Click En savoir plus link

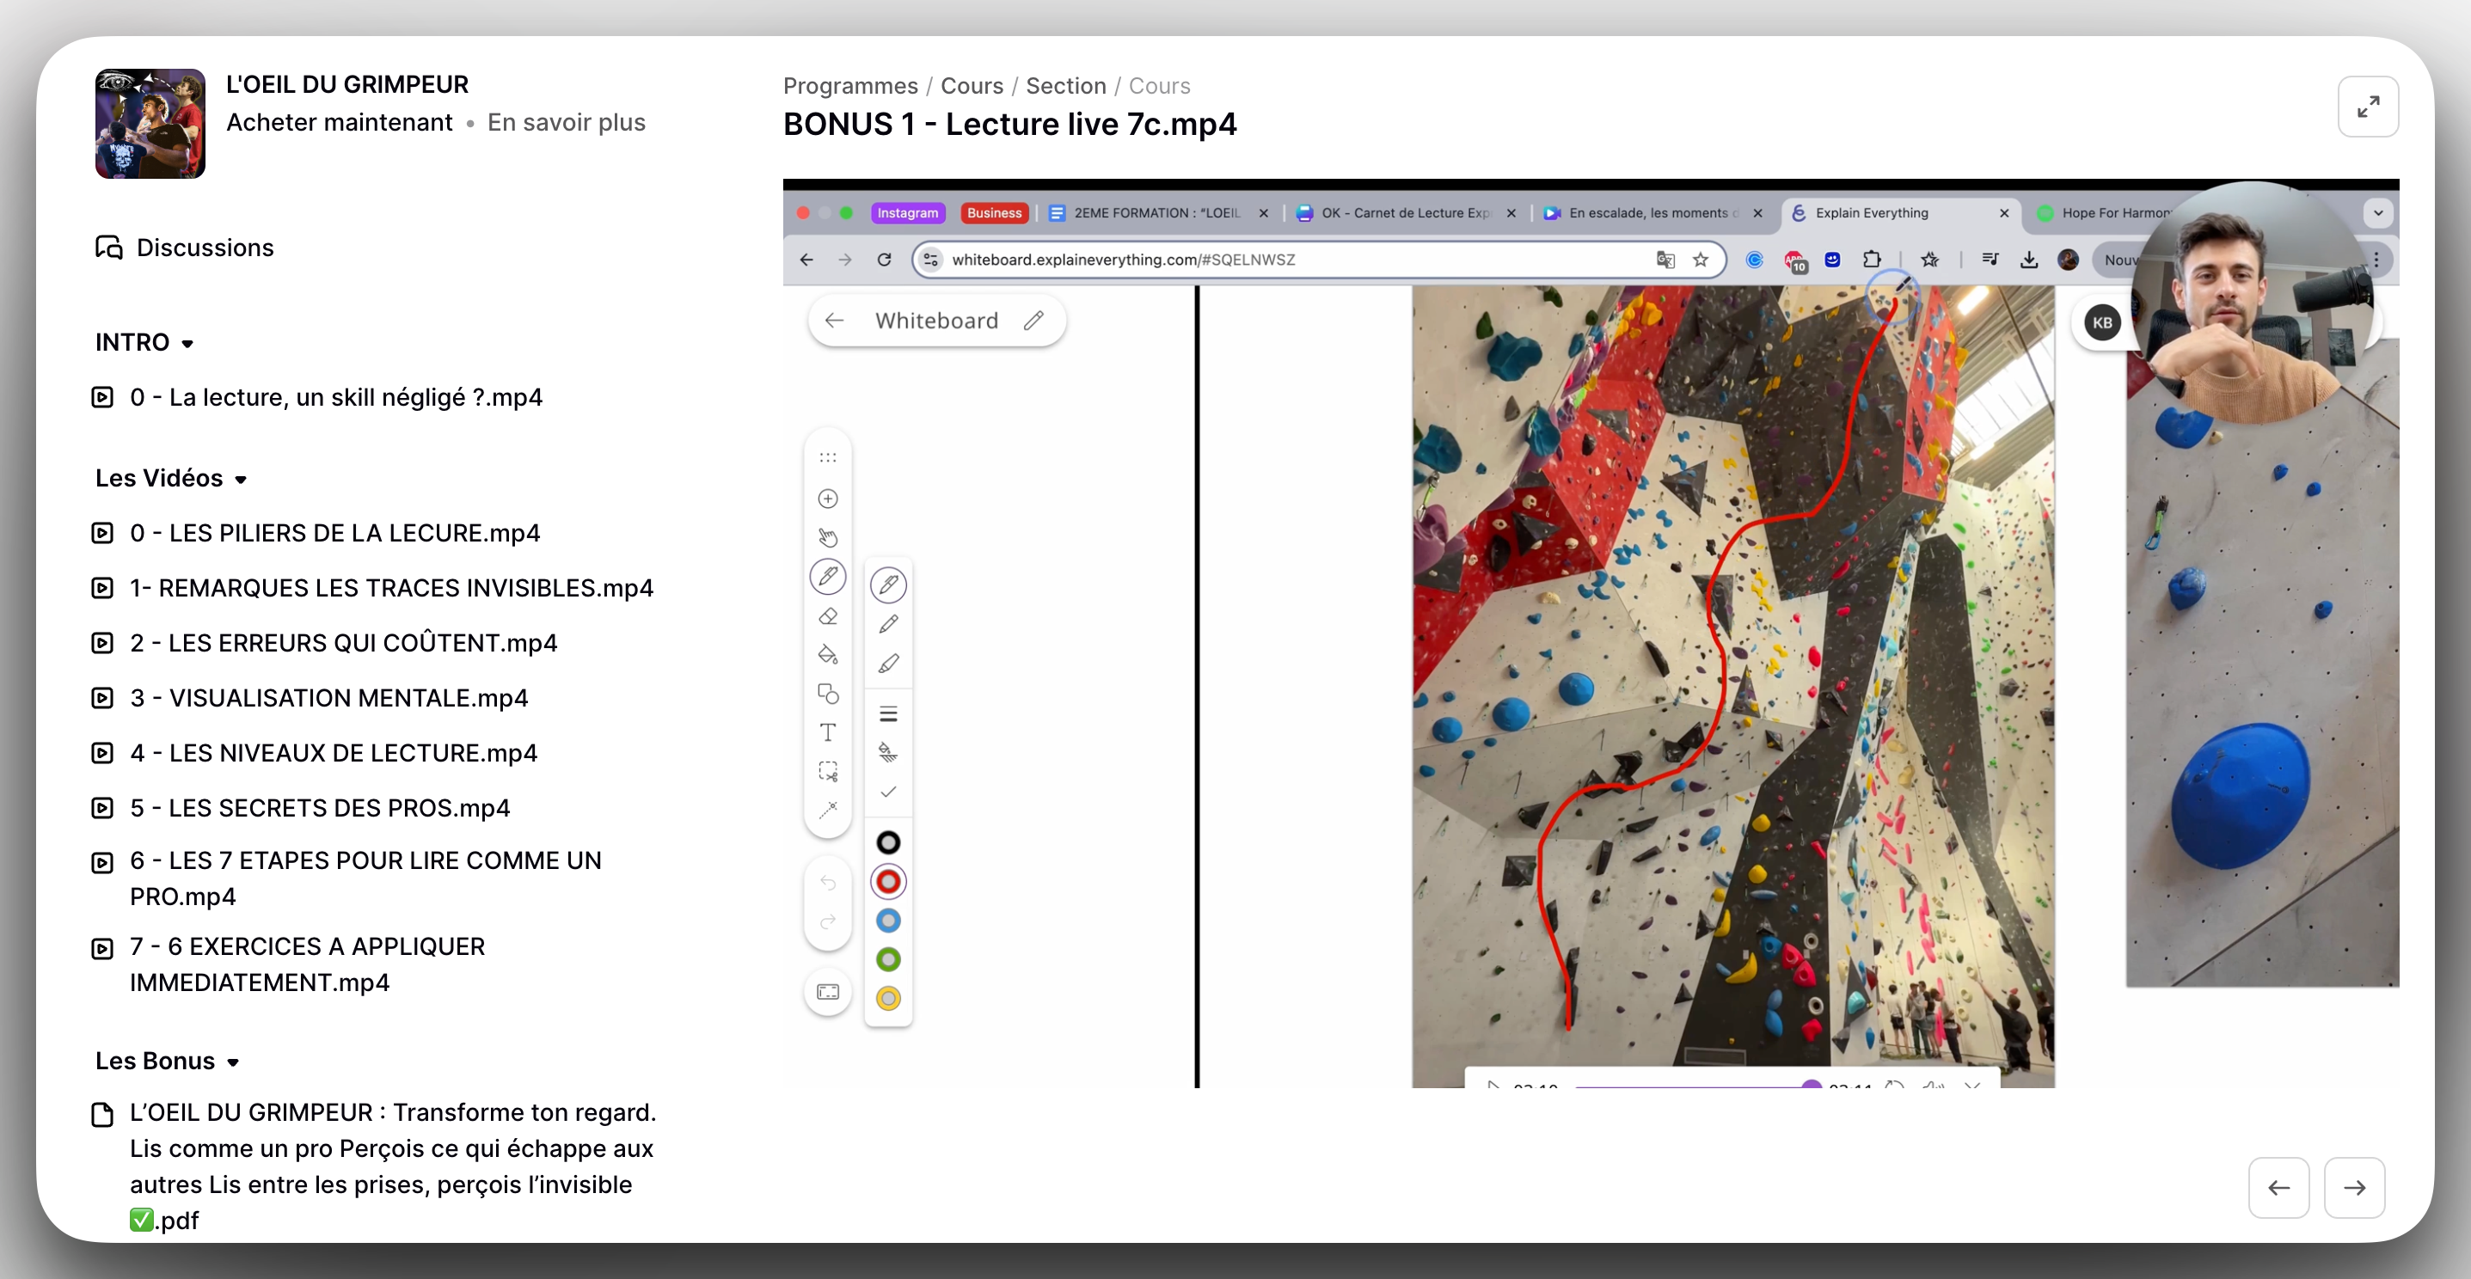point(566,123)
